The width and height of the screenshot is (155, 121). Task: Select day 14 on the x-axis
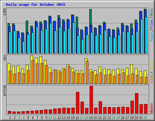pos(68,118)
